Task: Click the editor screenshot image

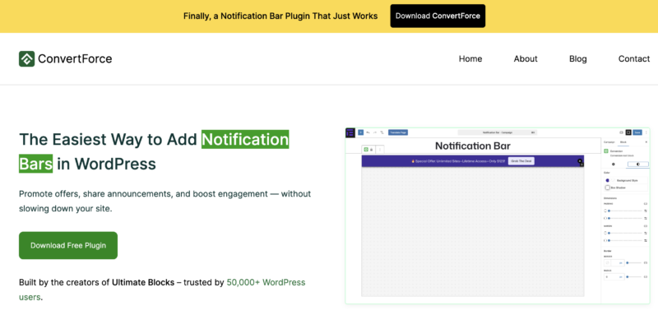Action: pos(498,216)
